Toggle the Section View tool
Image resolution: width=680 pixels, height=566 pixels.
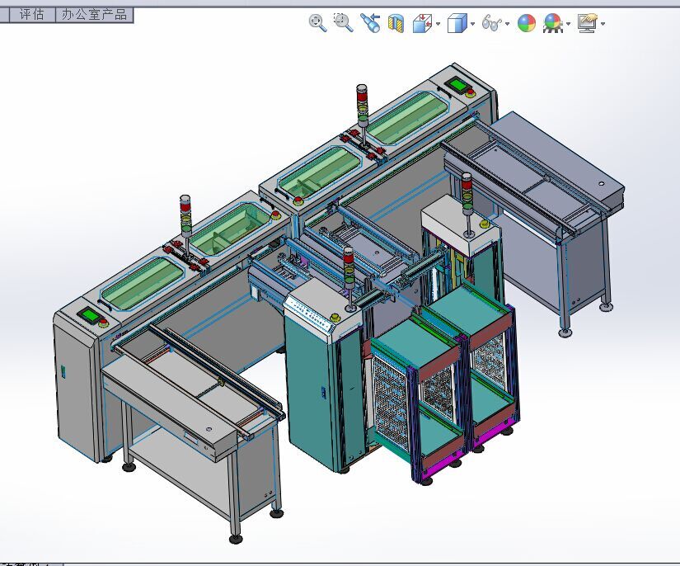[396, 23]
